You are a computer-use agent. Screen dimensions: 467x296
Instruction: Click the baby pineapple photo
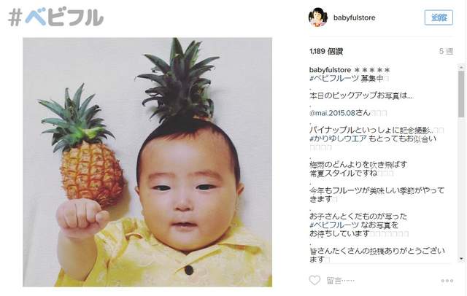[147, 162]
